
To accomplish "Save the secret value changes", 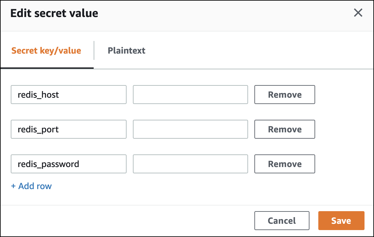I will coord(341,221).
